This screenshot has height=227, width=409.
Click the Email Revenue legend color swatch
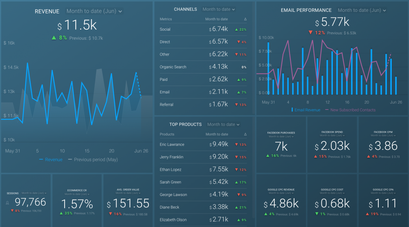pyautogui.click(x=292, y=110)
